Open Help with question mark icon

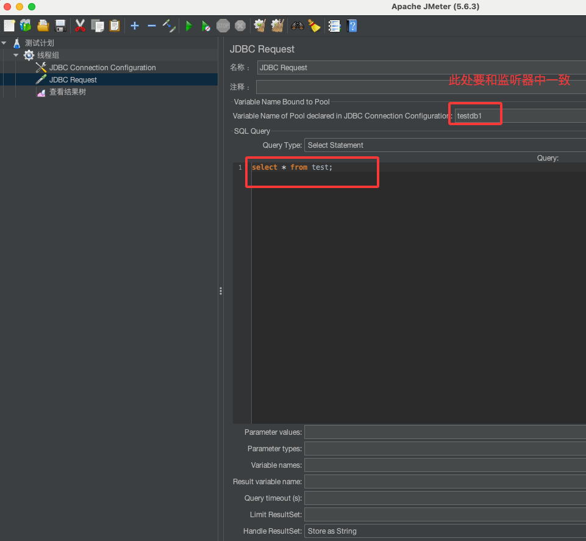coord(352,26)
